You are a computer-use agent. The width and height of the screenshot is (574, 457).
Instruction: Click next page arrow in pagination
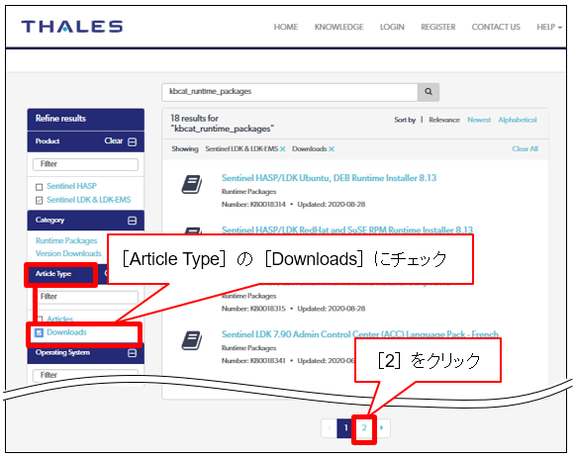point(382,428)
